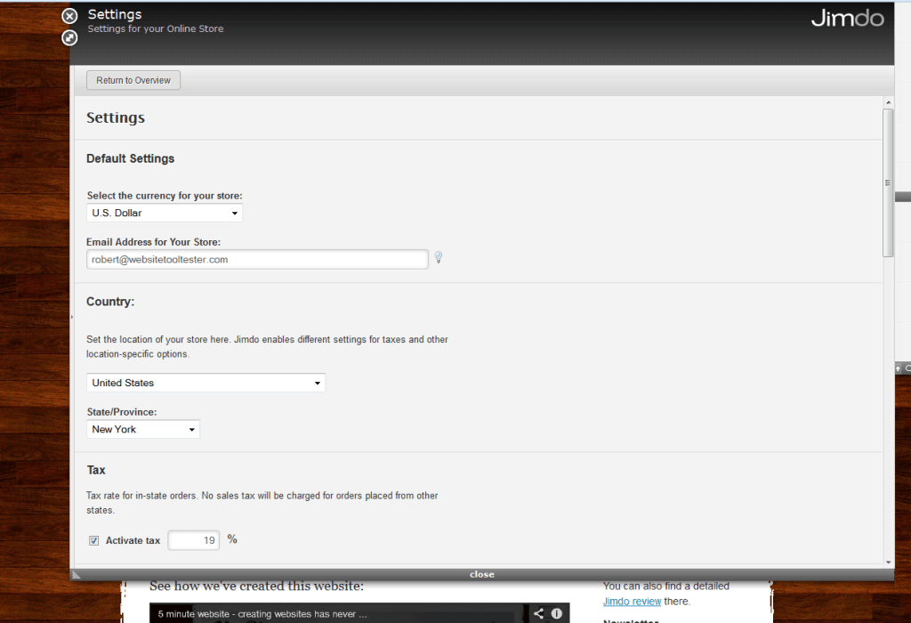The width and height of the screenshot is (911, 623).
Task: Click the info icon on the video
Action: pos(557,613)
